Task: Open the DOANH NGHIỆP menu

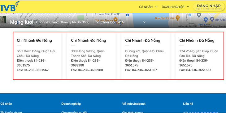Action: coord(173,7)
